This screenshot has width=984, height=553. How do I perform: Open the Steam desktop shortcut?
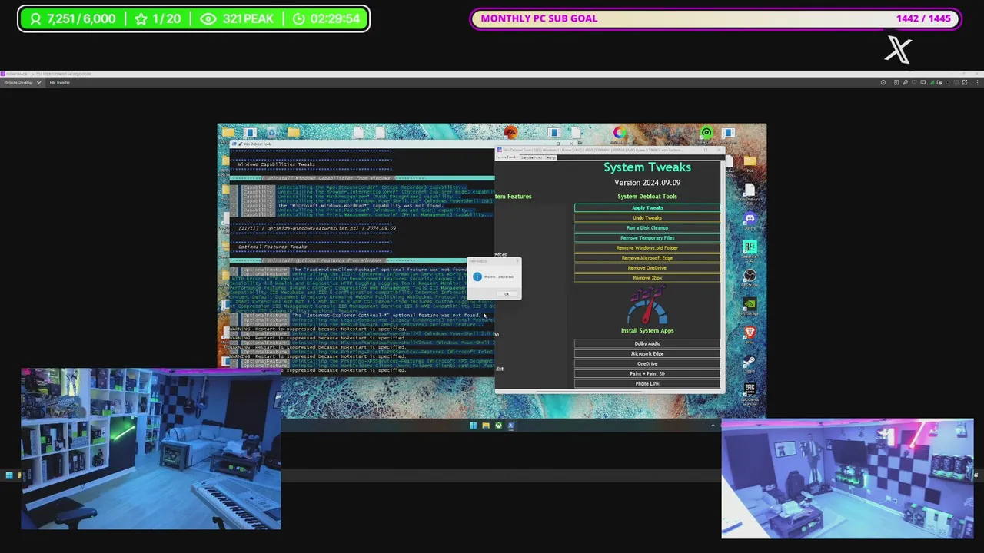[x=750, y=362]
